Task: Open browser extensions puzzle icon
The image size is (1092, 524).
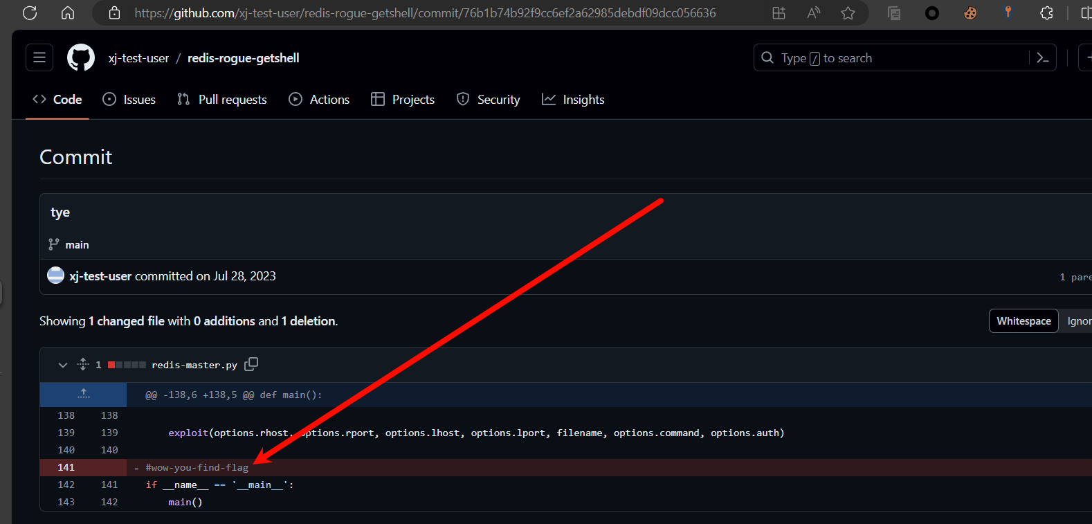Action: click(x=1046, y=13)
